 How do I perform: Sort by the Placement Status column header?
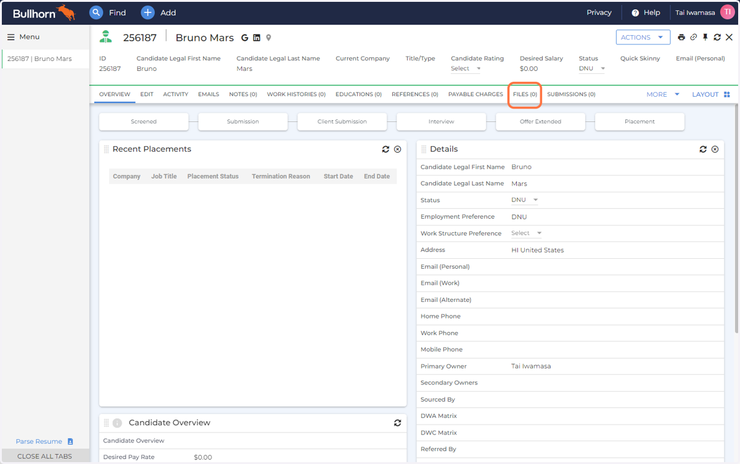[x=213, y=176]
